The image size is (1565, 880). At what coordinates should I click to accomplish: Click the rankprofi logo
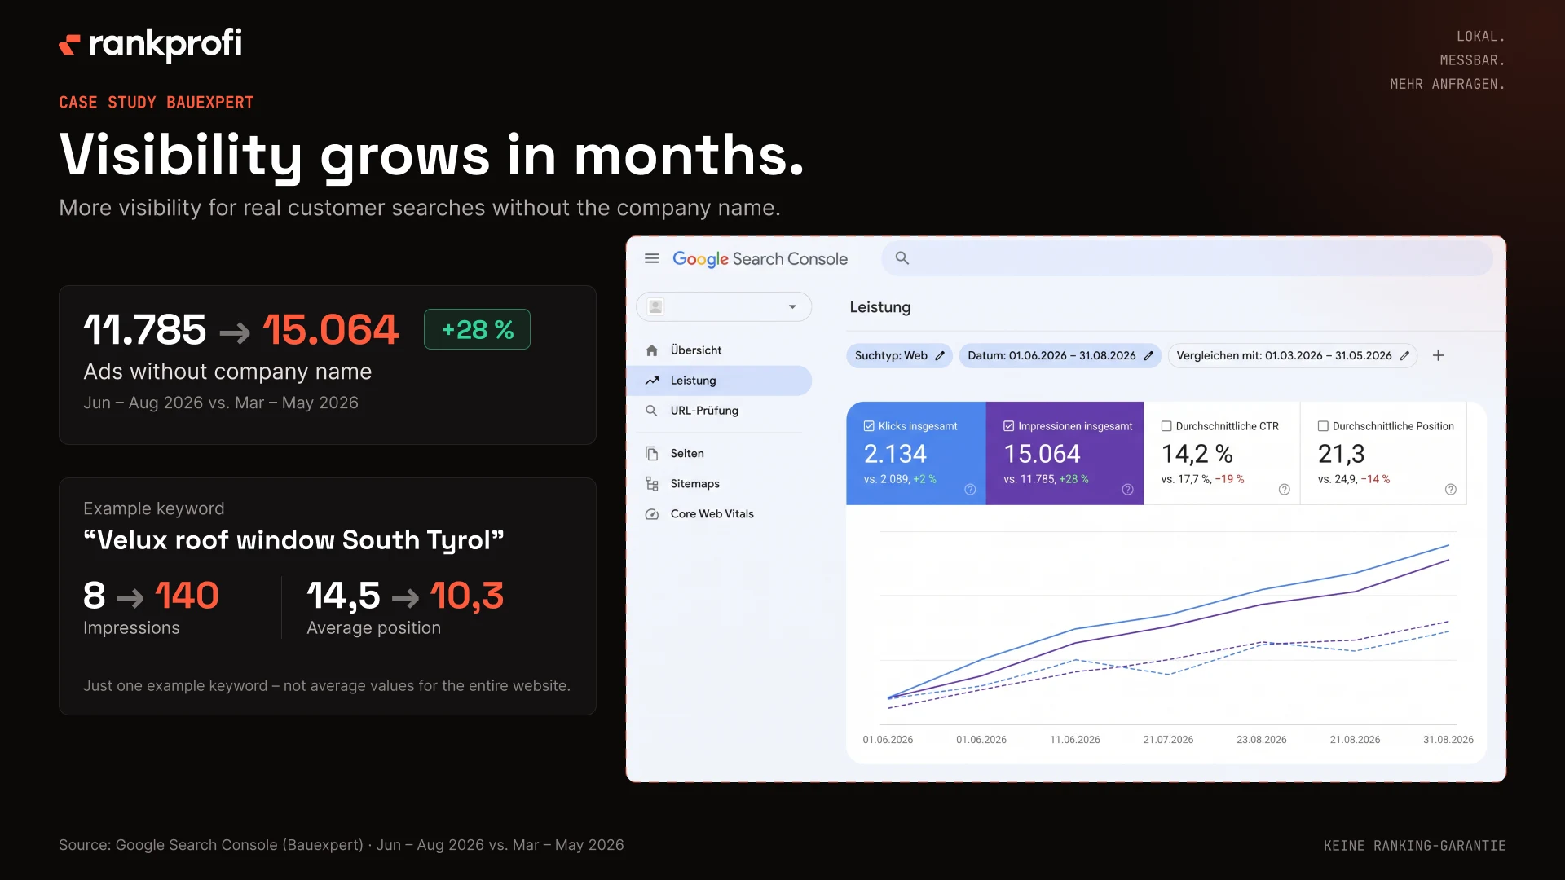[151, 44]
